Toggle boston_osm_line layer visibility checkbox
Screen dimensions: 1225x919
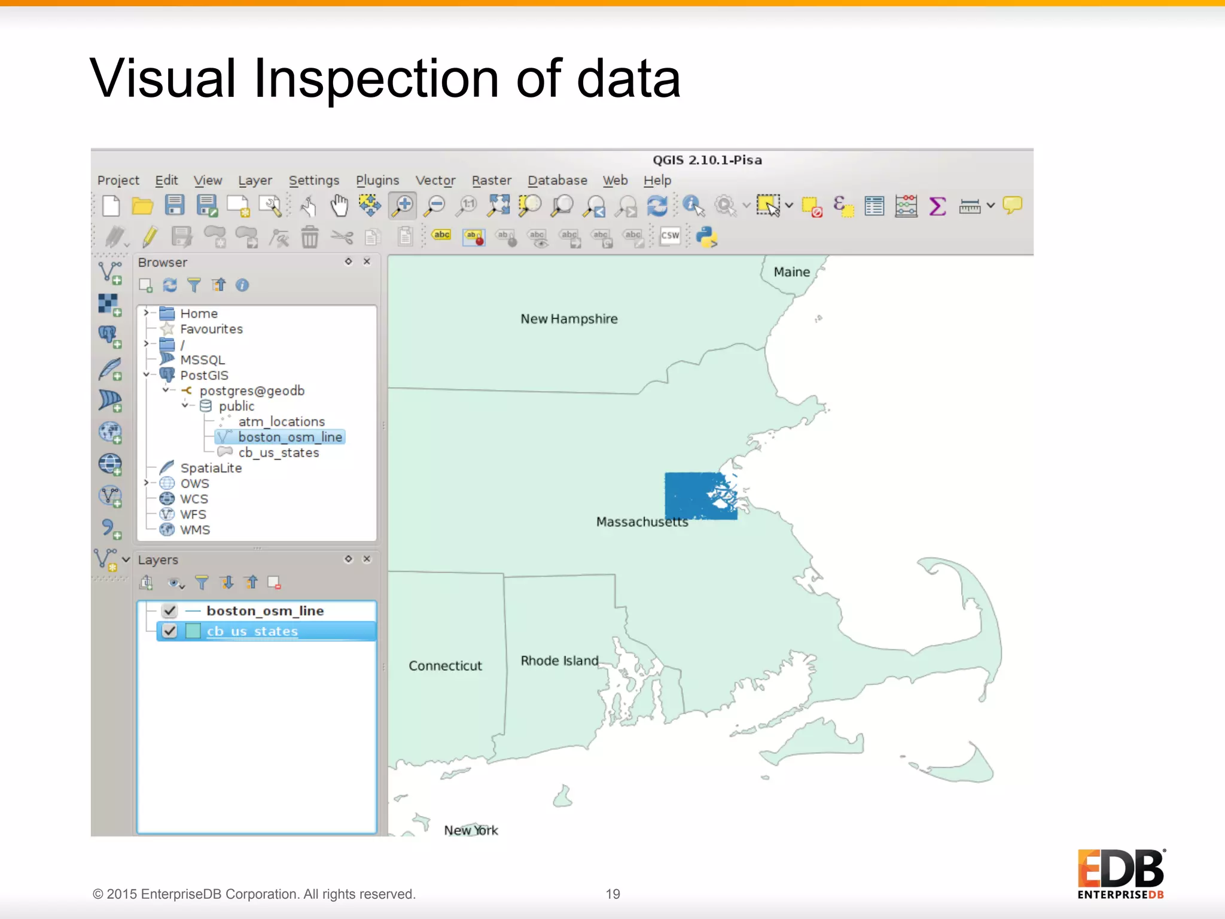[x=170, y=611]
